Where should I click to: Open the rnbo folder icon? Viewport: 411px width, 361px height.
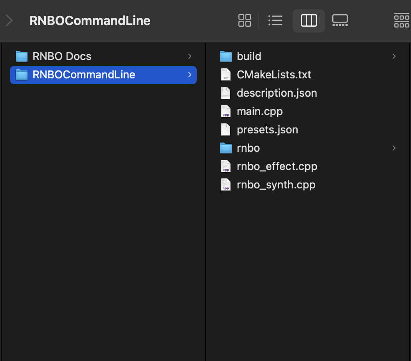click(226, 148)
